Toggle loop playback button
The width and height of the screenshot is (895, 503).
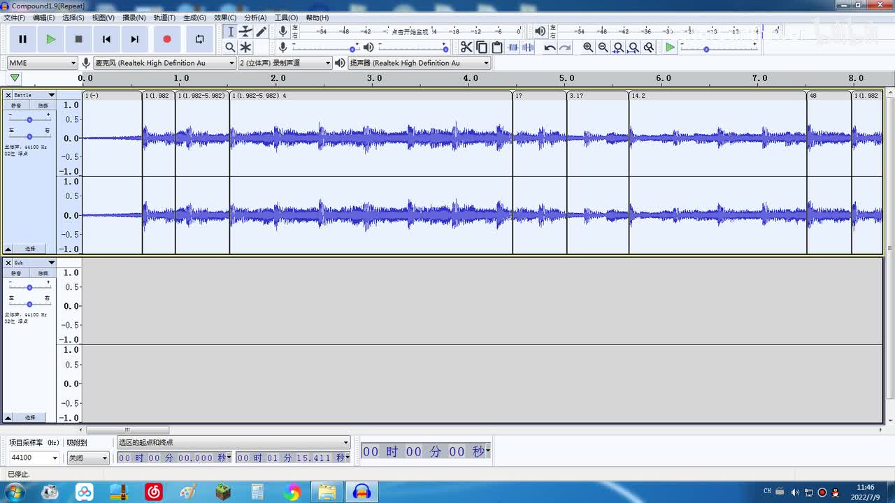(x=199, y=39)
